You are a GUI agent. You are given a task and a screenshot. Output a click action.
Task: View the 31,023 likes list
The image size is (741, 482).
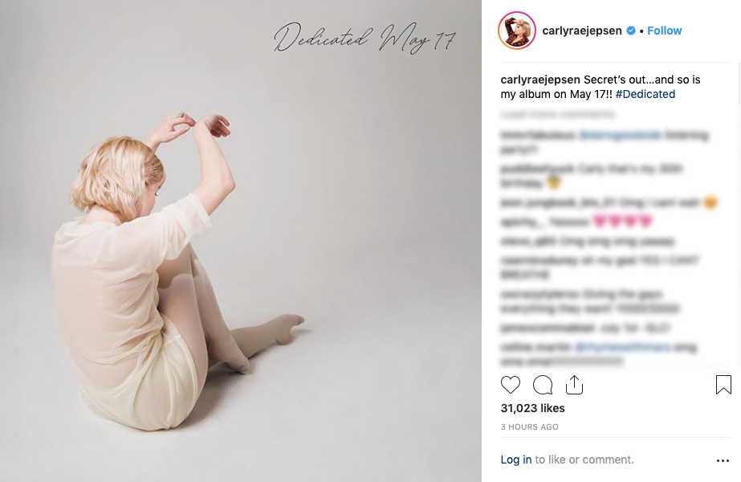532,408
